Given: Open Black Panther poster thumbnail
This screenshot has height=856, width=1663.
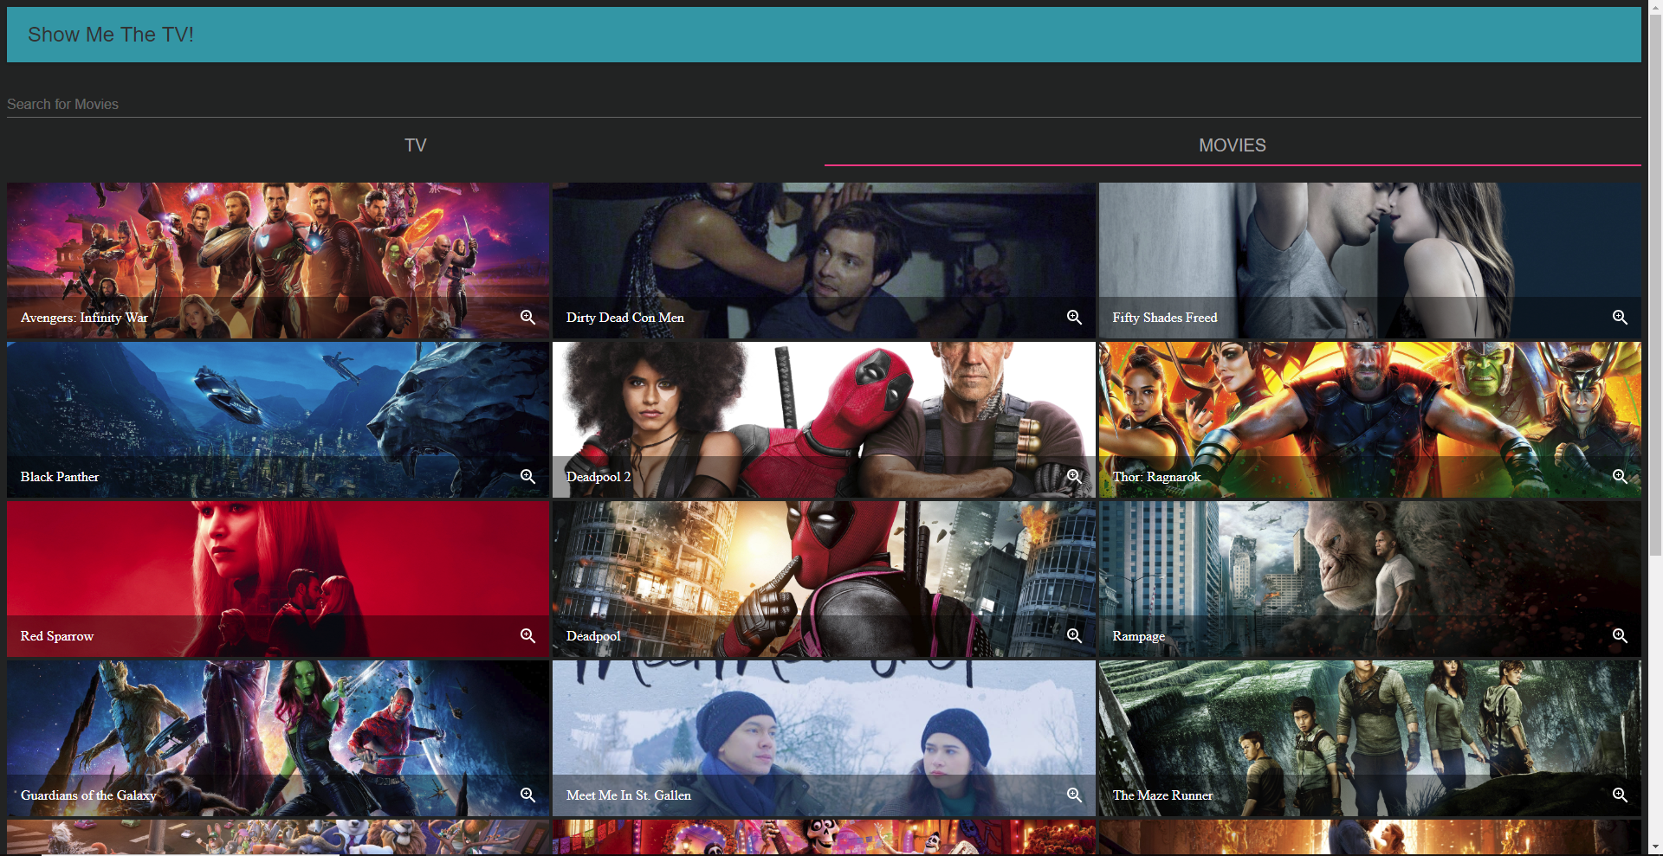Looking at the screenshot, I should 278,420.
